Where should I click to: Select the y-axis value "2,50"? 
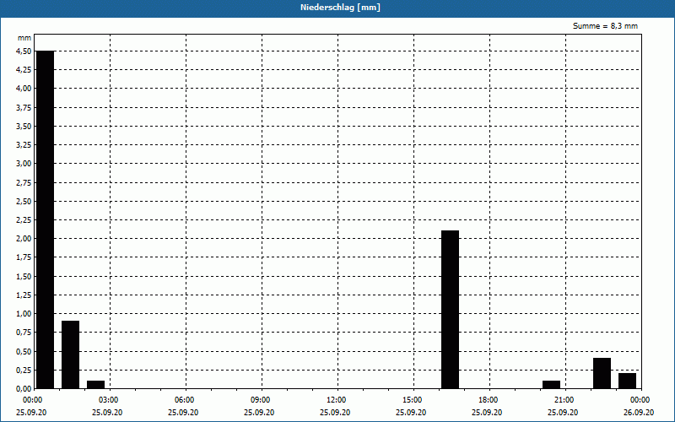pos(24,201)
